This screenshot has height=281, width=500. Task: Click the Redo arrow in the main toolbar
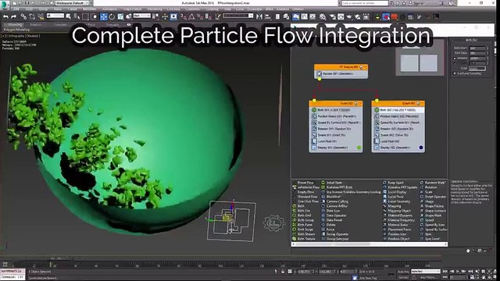[x=13, y=16]
